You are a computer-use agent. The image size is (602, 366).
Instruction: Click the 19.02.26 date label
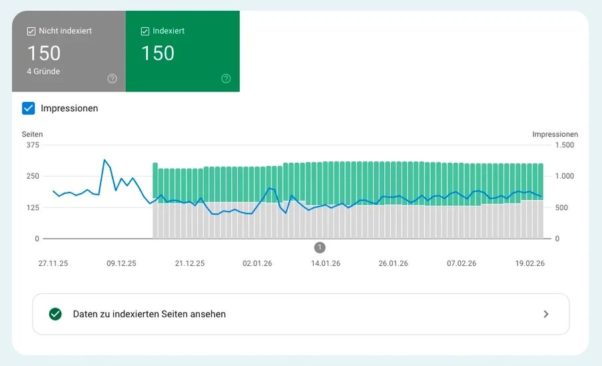pyautogui.click(x=529, y=263)
